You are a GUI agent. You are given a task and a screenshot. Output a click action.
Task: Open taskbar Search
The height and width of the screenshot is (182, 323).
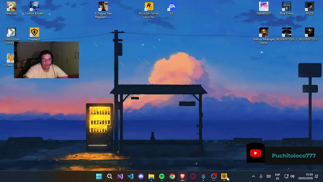110,176
